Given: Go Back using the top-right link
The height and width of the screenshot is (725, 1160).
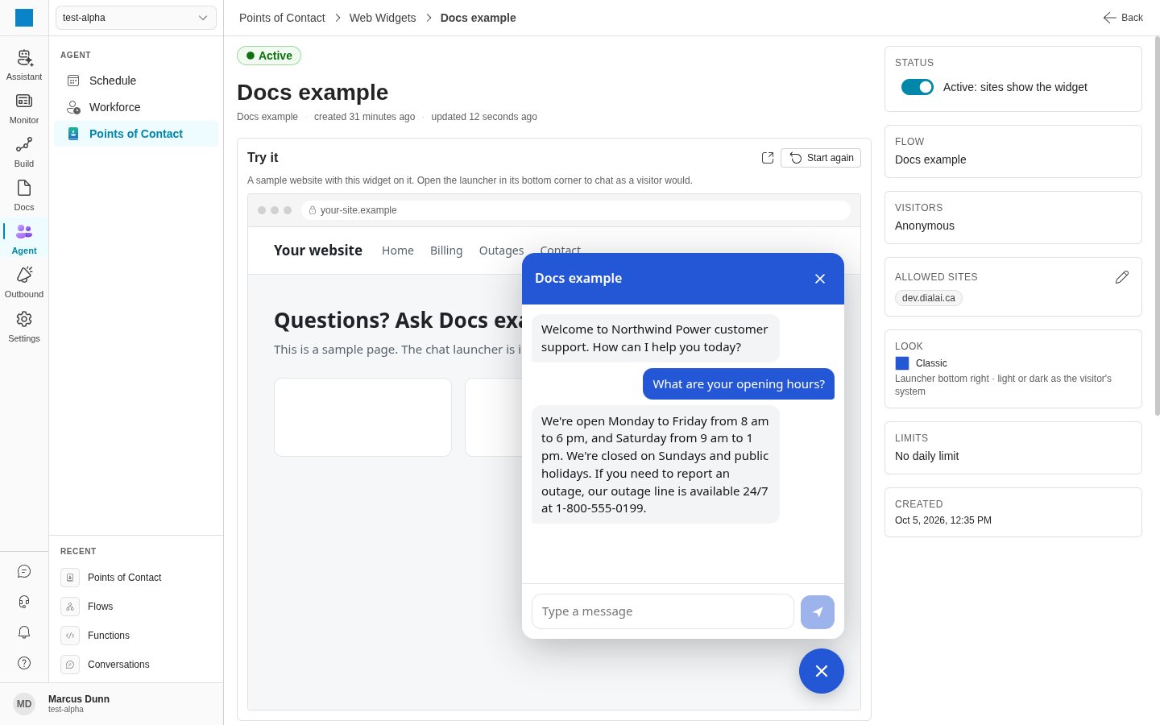Looking at the screenshot, I should pos(1123,18).
